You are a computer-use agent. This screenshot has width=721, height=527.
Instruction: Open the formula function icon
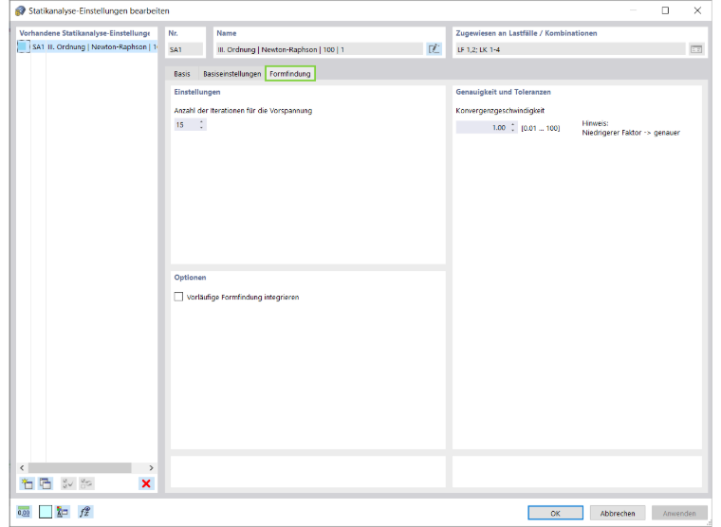point(85,512)
